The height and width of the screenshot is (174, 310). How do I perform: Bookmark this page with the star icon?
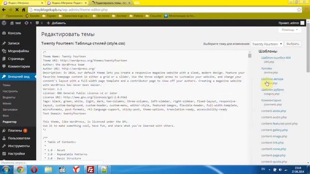point(299,10)
